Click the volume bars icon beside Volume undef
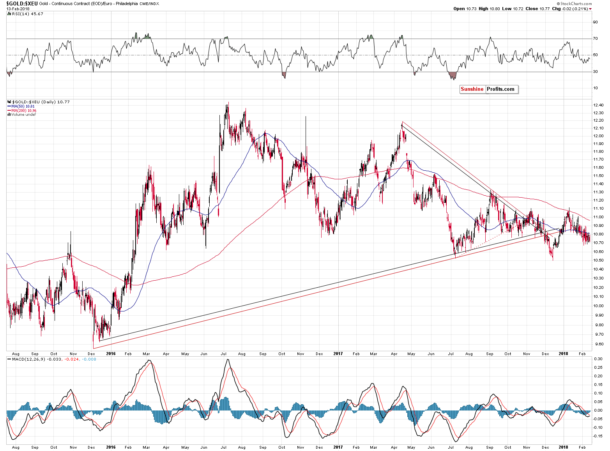This screenshot has width=610, height=451. pyautogui.click(x=9, y=115)
